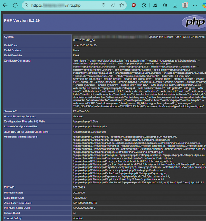Screen dimensions: 206x221
Task: Reload the info.php page
Action: pos(15,6)
